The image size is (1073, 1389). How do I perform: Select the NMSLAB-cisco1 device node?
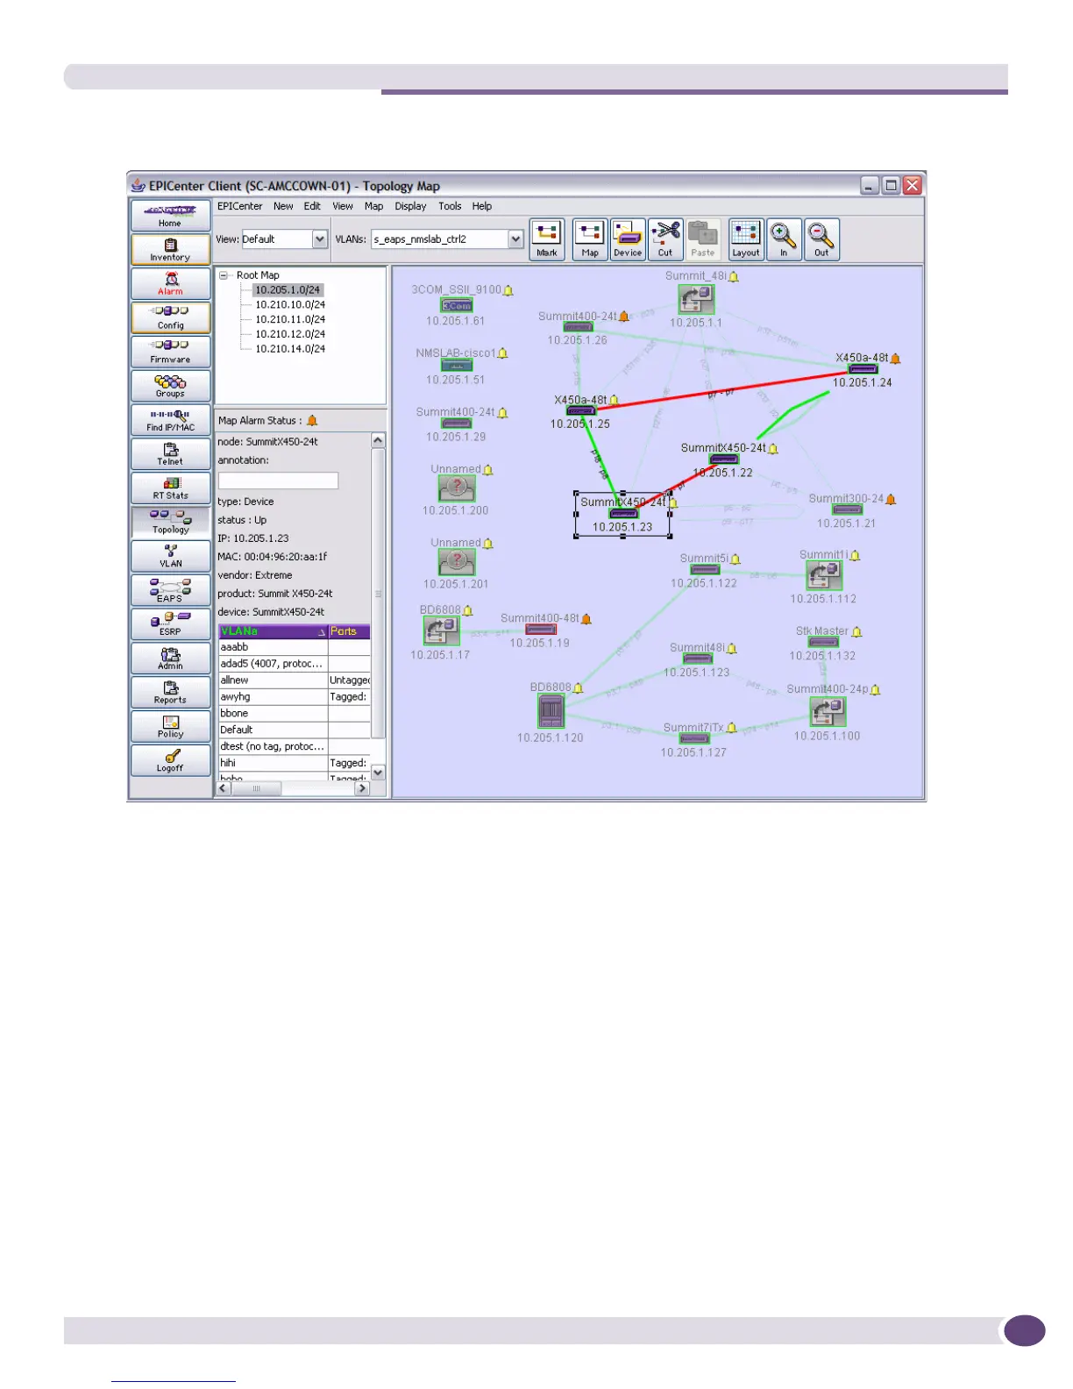tap(457, 365)
